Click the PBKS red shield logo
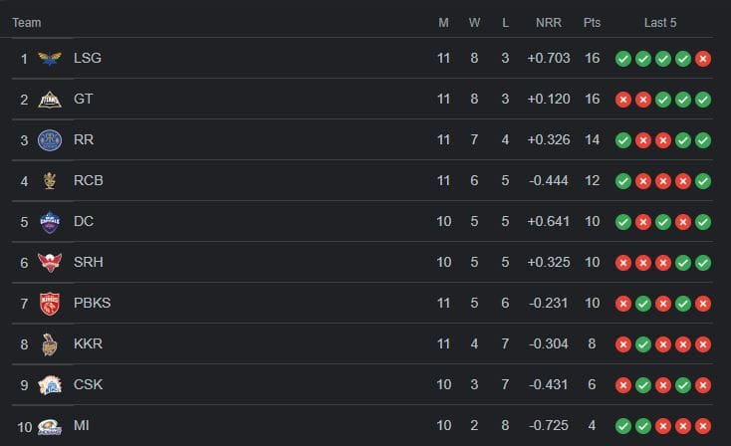This screenshot has width=731, height=446. pos(50,304)
